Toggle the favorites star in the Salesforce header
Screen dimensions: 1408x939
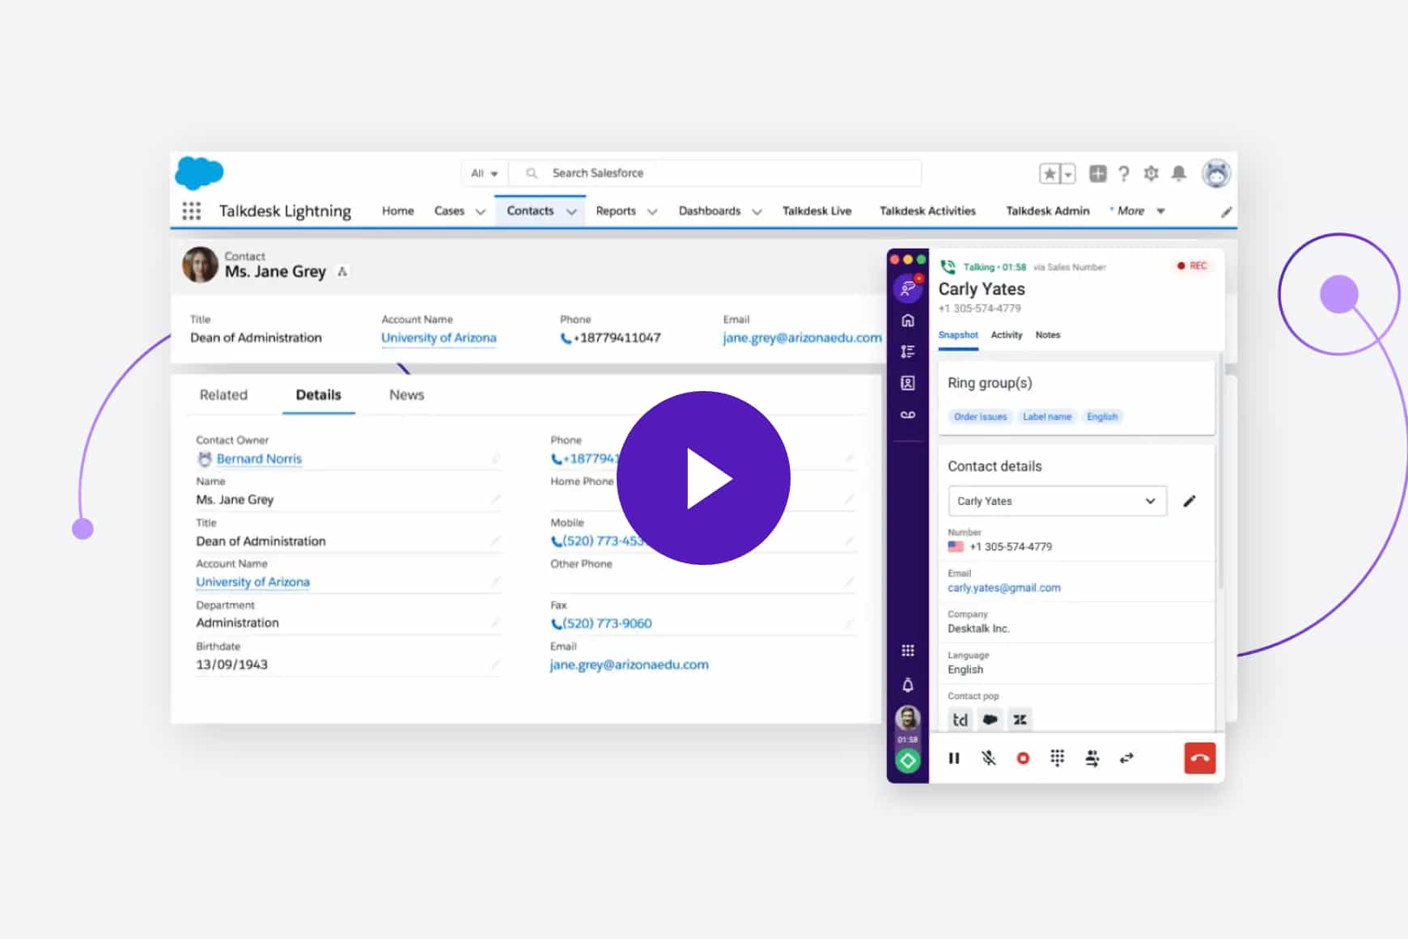(1050, 173)
